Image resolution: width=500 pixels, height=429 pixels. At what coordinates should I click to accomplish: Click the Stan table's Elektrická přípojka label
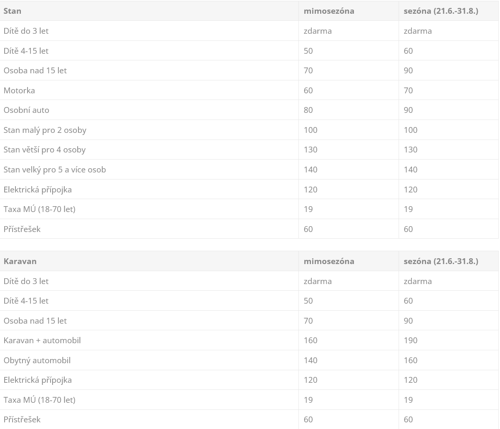[x=38, y=190]
